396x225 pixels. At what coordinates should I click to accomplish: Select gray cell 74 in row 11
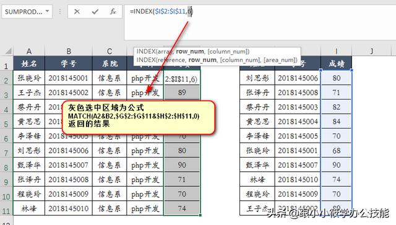[182, 208]
